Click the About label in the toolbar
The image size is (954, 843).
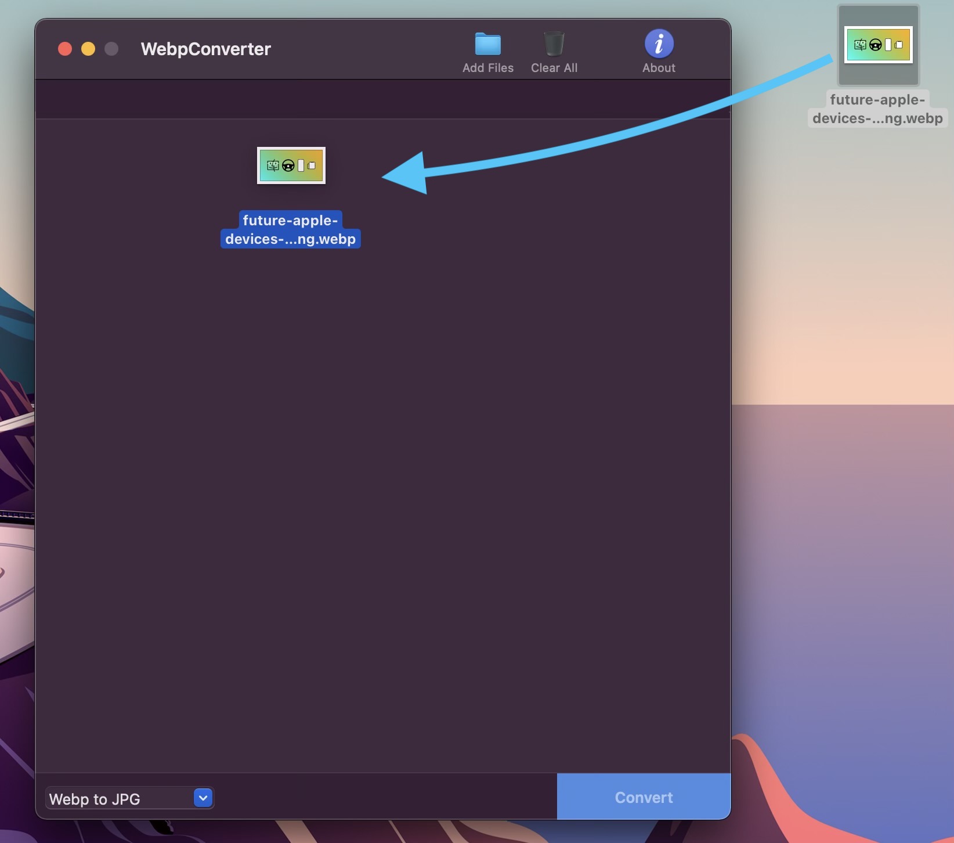659,67
